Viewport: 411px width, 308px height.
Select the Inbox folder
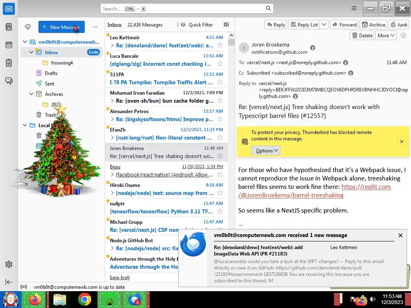coord(61,52)
